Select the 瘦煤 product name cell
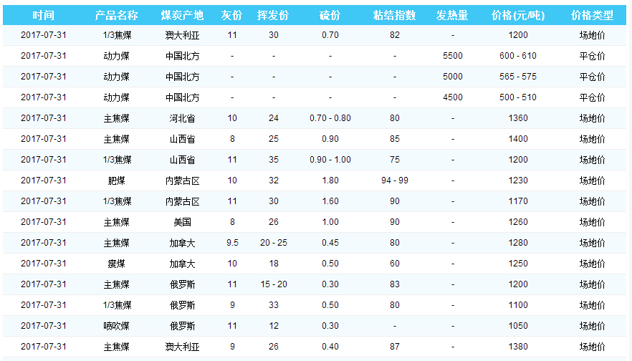Viewport: 632px width, 361px height. coord(116,264)
